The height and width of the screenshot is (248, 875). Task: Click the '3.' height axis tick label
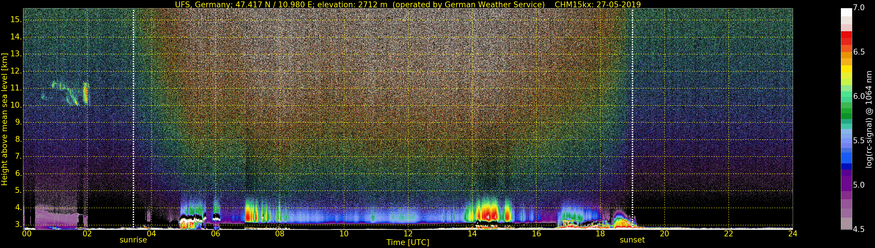tap(18, 225)
